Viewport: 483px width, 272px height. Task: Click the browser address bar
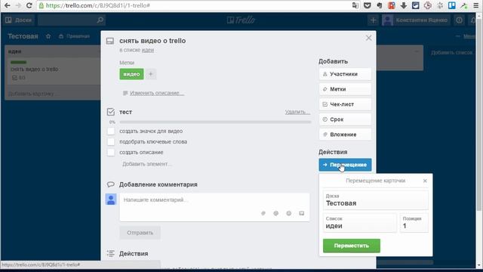[197, 5]
